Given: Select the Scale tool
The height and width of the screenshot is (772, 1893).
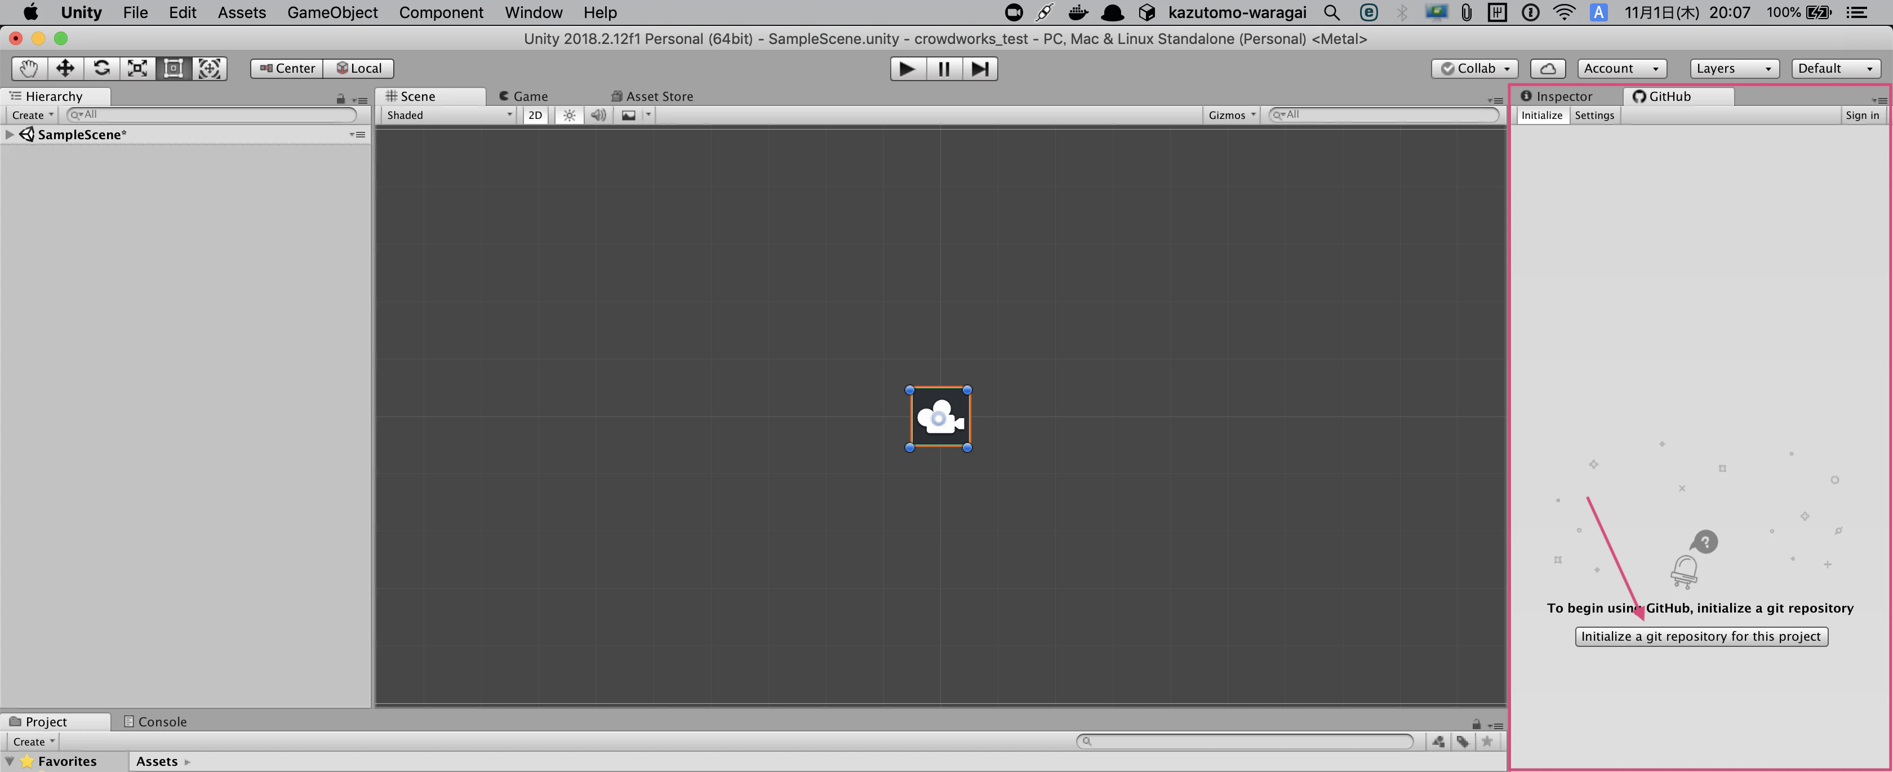Looking at the screenshot, I should click(137, 68).
